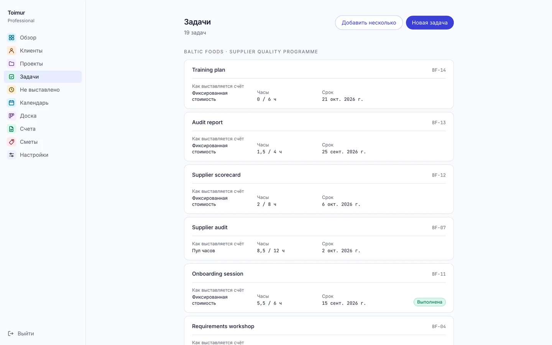This screenshot has width=552, height=345.
Task: Open the Supplier audit task
Action: (319, 238)
